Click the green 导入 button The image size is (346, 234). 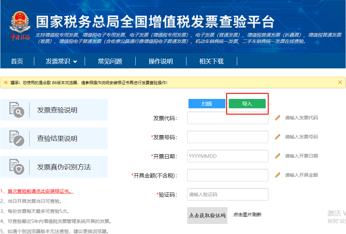pyautogui.click(x=247, y=104)
